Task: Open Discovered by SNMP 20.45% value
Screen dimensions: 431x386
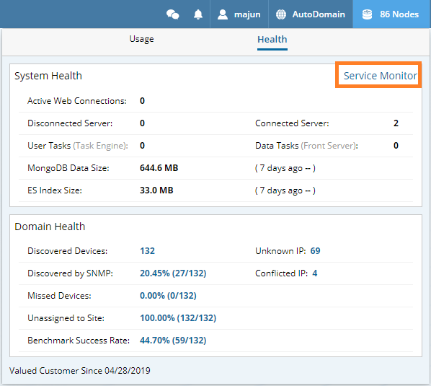Action: (173, 273)
